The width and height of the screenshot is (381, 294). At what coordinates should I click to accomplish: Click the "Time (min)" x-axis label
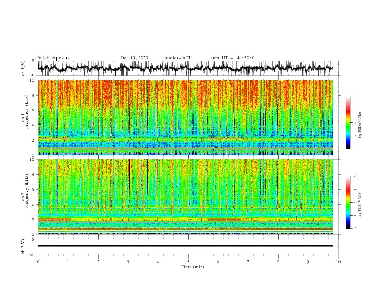[x=192, y=267]
